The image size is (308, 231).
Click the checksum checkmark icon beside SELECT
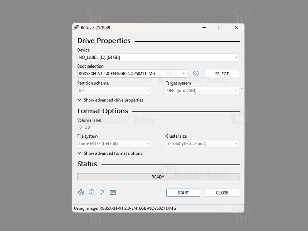click(x=196, y=74)
